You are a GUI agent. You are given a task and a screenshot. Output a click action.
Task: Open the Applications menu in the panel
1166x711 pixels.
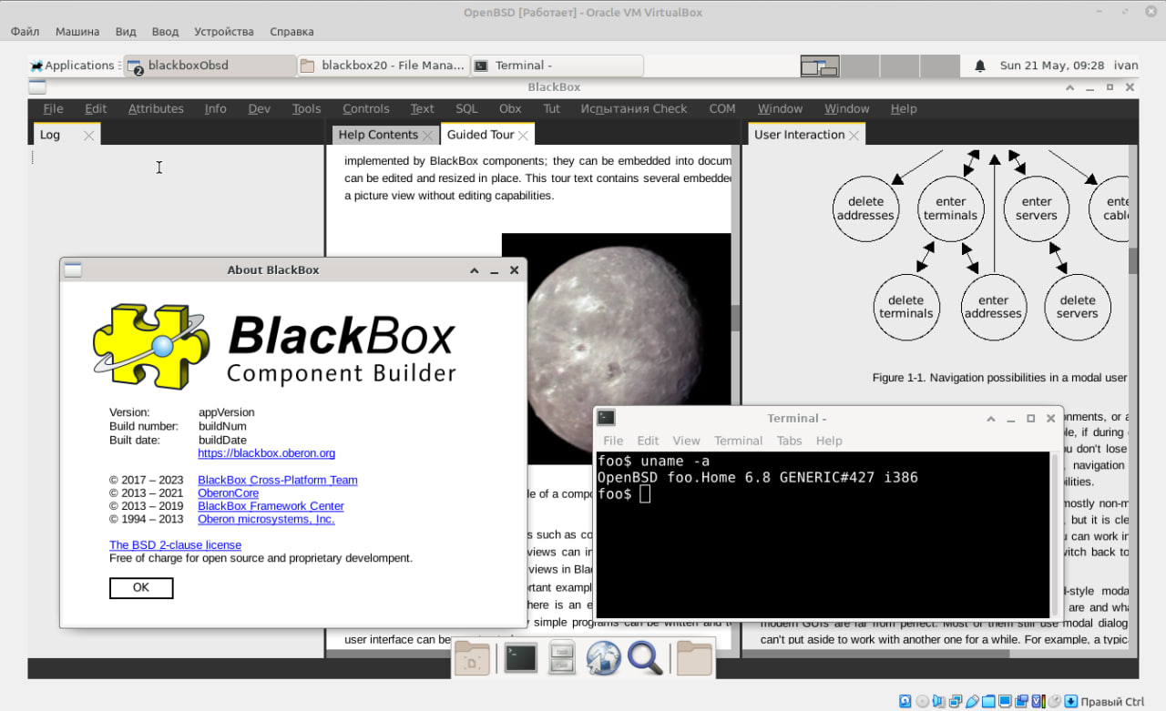(x=72, y=66)
